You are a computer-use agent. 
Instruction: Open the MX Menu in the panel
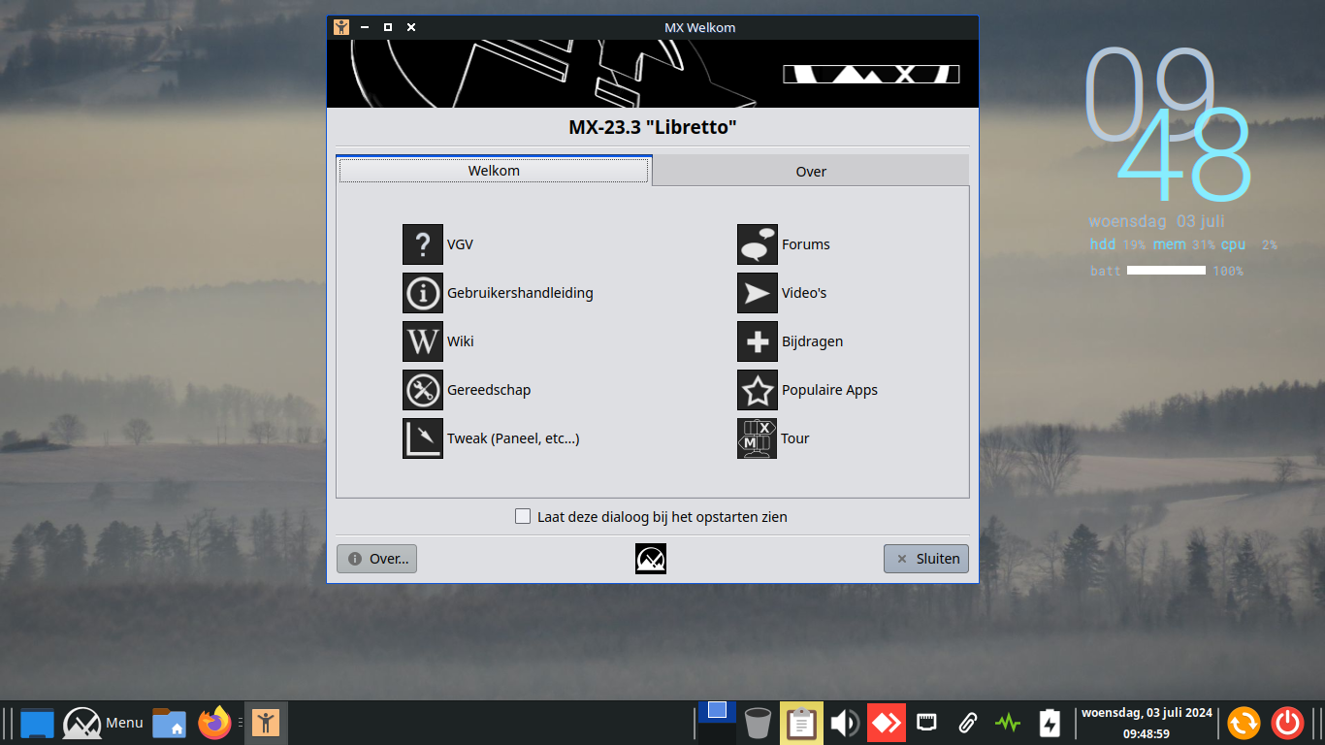click(103, 723)
